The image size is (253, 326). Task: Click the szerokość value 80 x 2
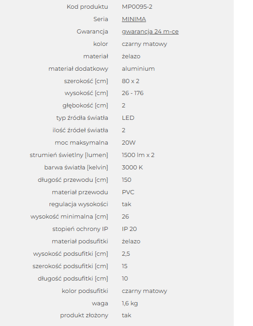click(x=131, y=81)
